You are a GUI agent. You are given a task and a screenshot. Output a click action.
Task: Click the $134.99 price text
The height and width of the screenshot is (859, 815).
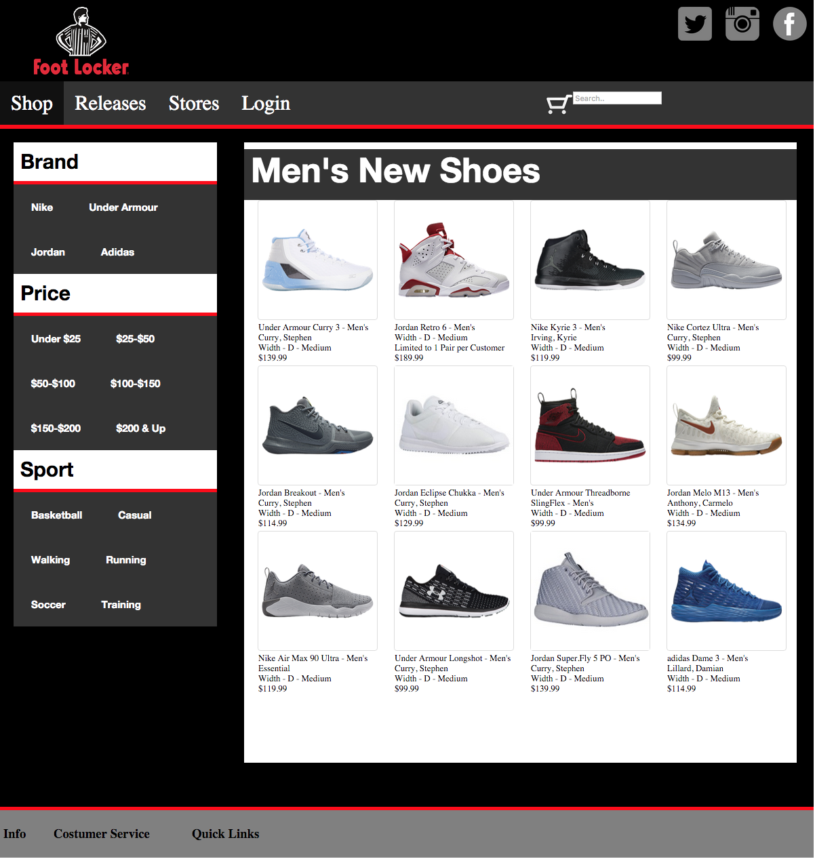pyautogui.click(x=681, y=523)
